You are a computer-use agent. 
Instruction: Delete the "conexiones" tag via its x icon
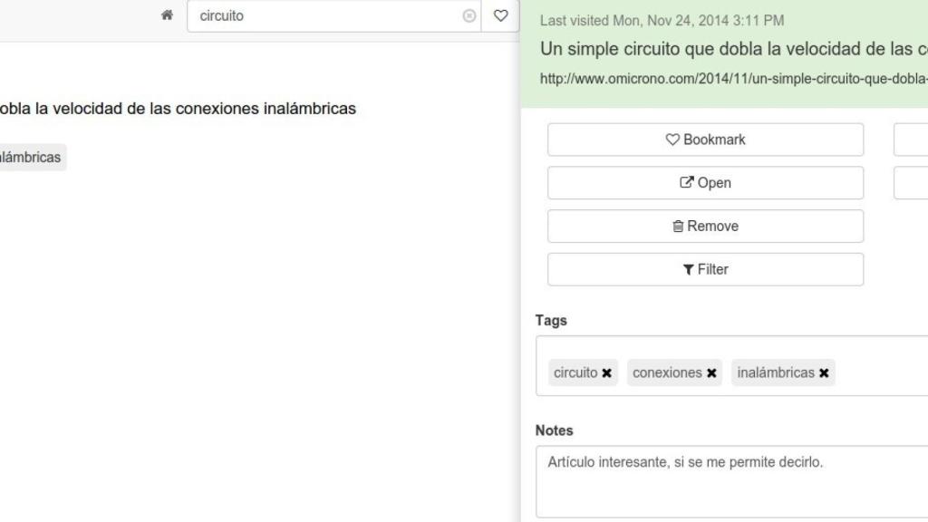tap(712, 372)
